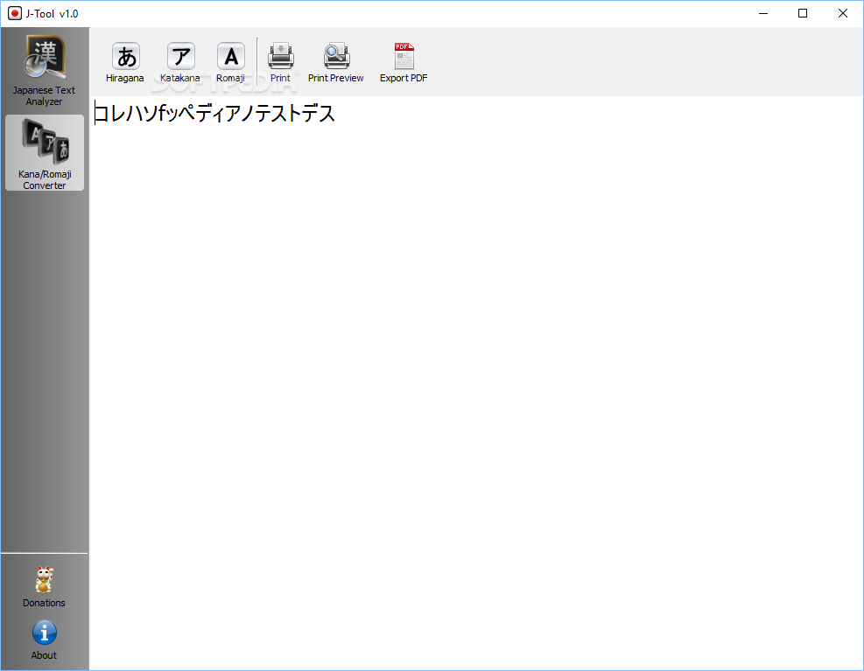
Task: Print the converted text
Action: [x=280, y=62]
